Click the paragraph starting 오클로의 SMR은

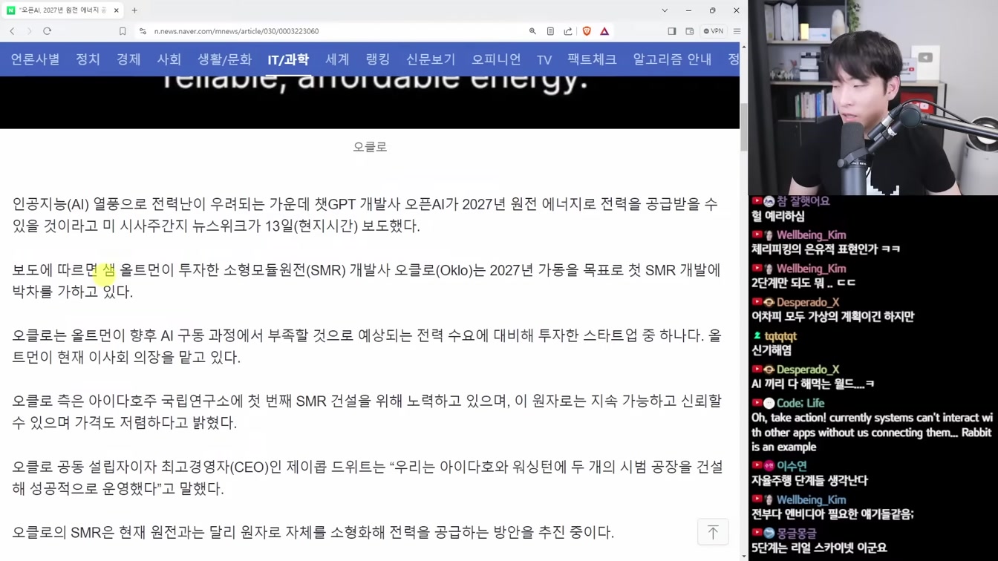(x=313, y=533)
